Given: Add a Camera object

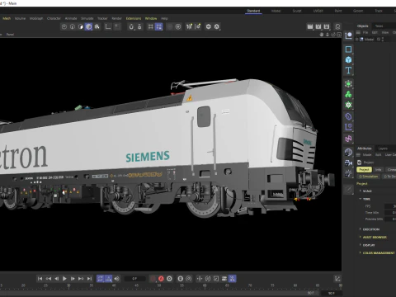Looking at the screenshot, I should (x=348, y=163).
